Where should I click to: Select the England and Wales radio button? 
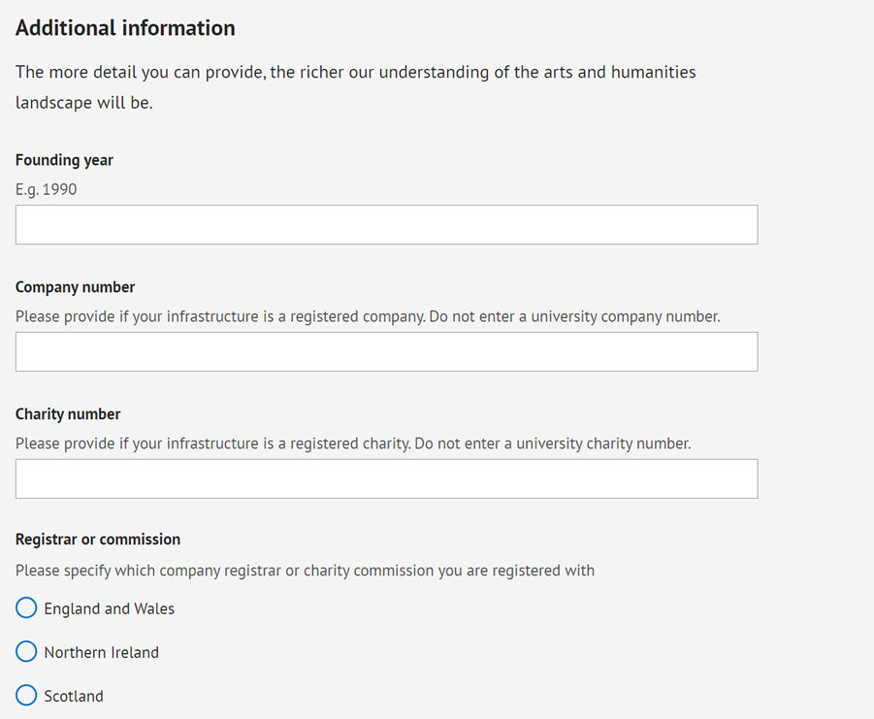tap(26, 608)
